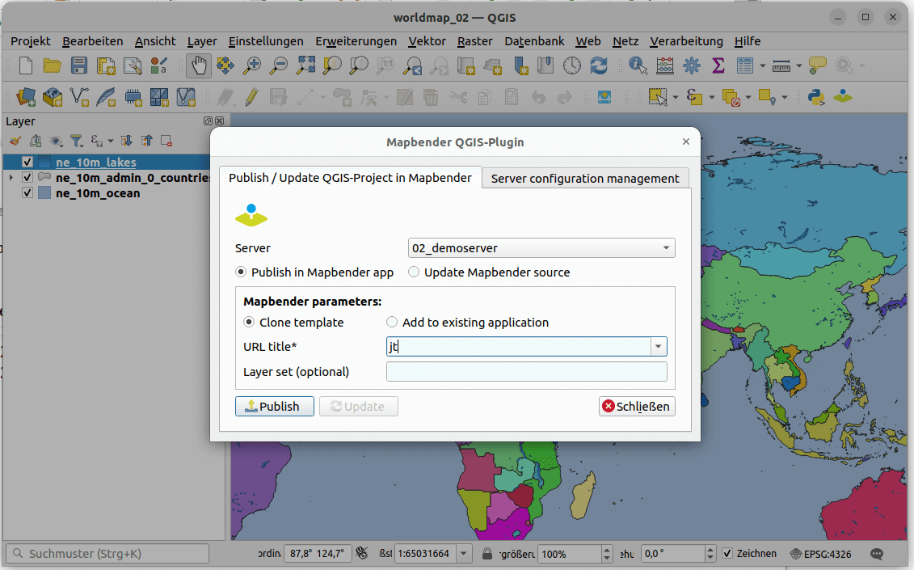This screenshot has width=914, height=570.
Task: Hide the ne_10m_lakes layer
Action: [27, 162]
